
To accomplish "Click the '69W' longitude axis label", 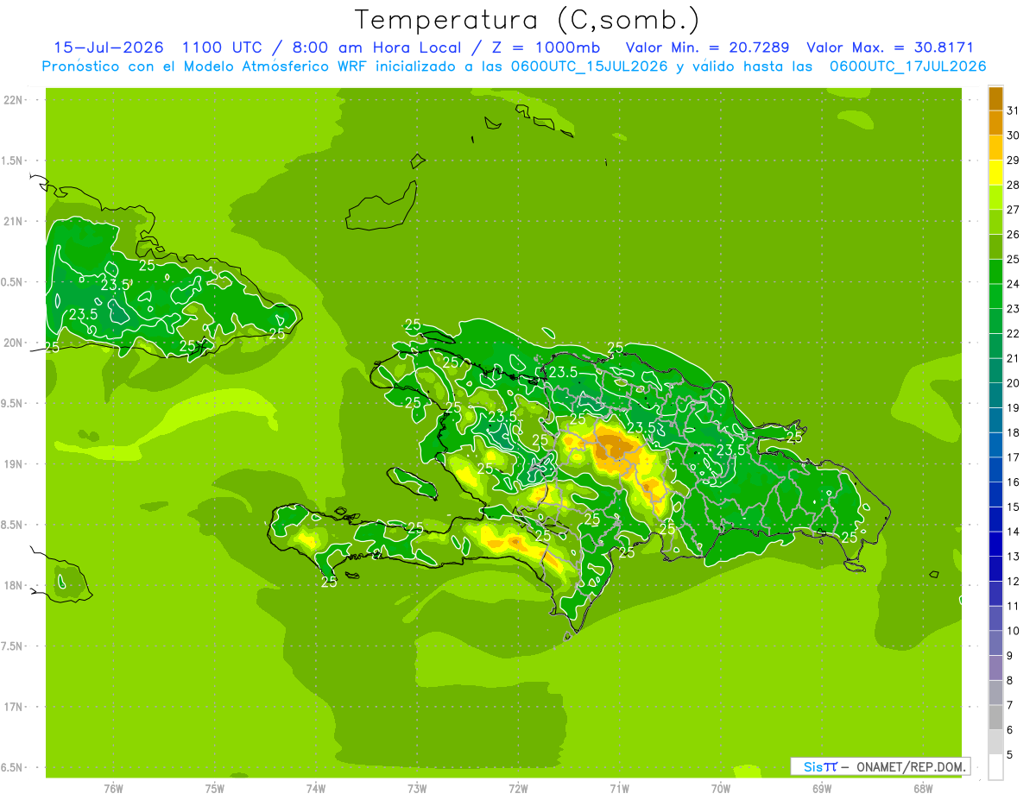I will pos(822,788).
